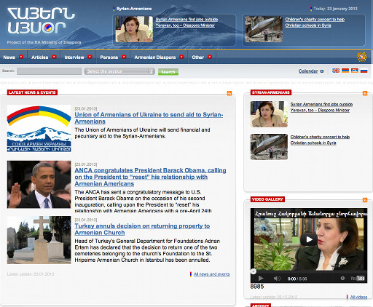Viewport: 373px width, 307px height.
Task: Open video on YouTube via logo
Action: tap(358, 279)
